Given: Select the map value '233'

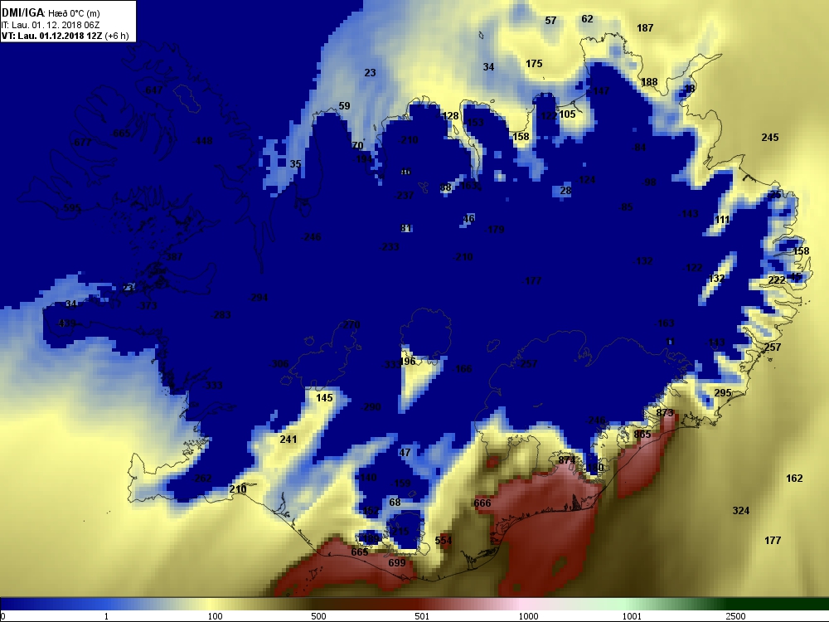Looking at the screenshot, I should [x=390, y=246].
